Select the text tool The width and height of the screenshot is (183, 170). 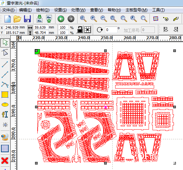(5, 114)
